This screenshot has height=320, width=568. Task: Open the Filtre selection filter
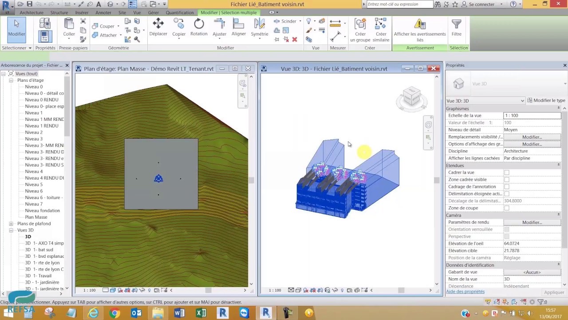coord(457,28)
